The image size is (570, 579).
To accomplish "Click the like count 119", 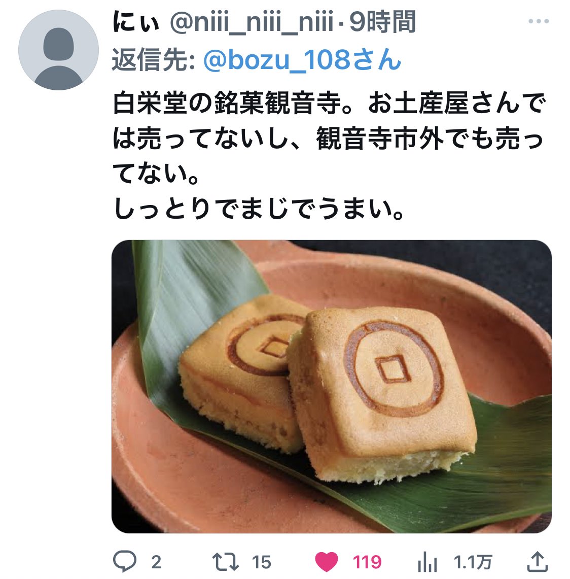I will 367,562.
